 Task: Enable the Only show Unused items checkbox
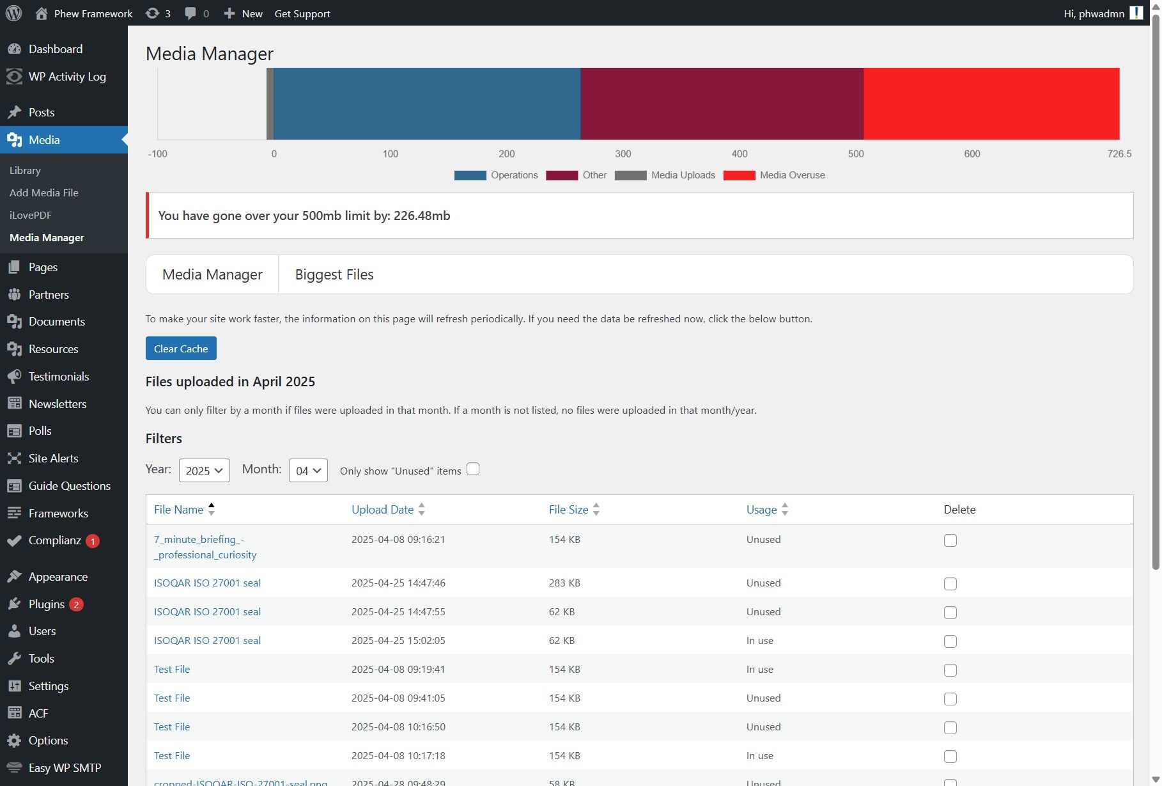pyautogui.click(x=473, y=469)
